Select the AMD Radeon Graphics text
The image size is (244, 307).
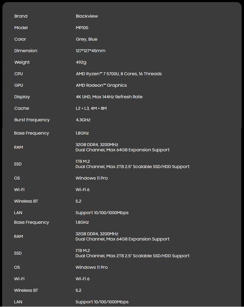[x=101, y=85]
